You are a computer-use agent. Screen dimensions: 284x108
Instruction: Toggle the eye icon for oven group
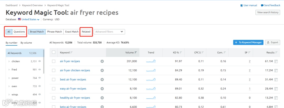[x=40, y=86]
